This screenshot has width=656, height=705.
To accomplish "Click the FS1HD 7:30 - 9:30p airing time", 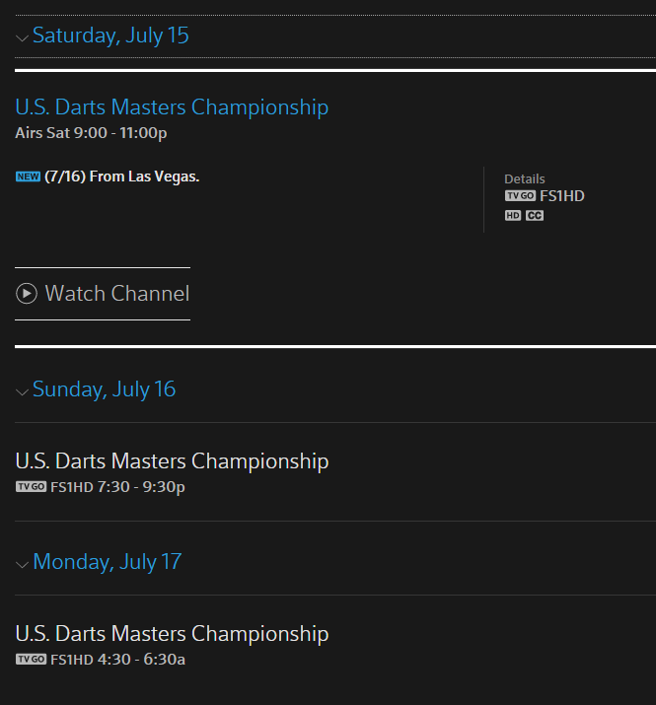I will tap(118, 487).
